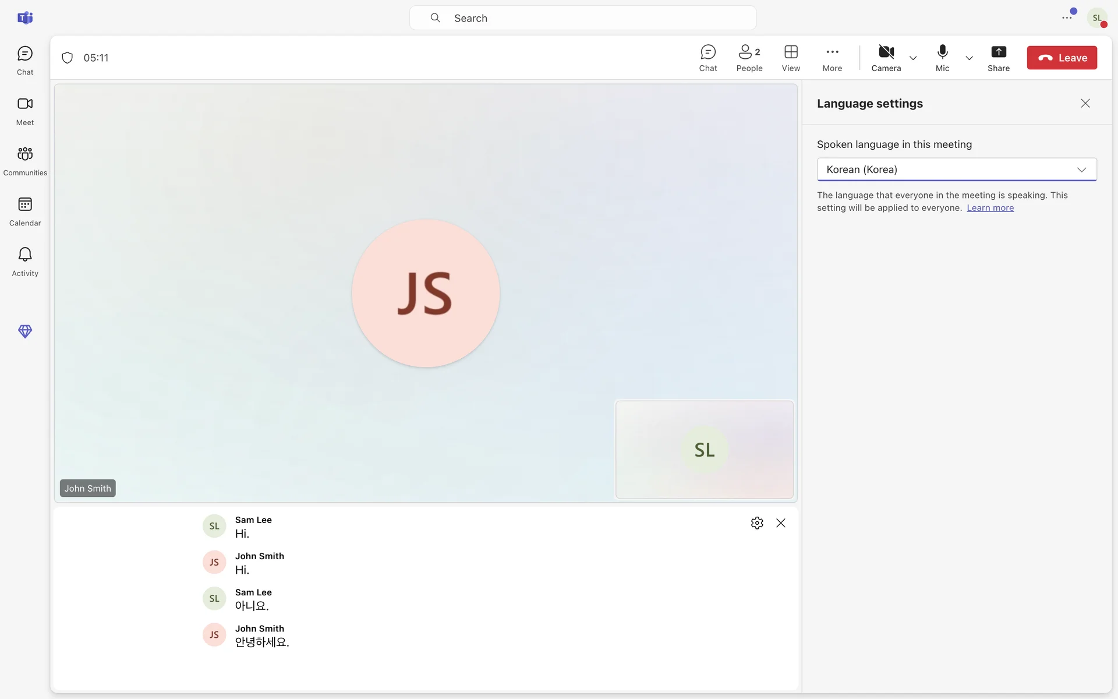1118x699 pixels.
Task: Go to Activity in the sidebar
Action: [25, 261]
